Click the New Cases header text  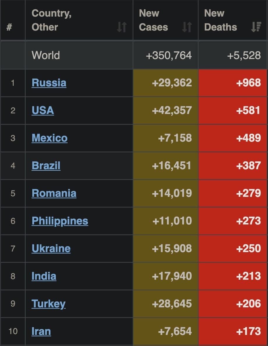point(154,20)
